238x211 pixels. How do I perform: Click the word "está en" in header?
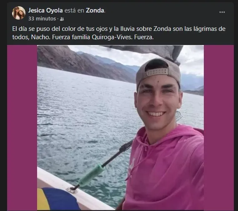click(x=74, y=10)
